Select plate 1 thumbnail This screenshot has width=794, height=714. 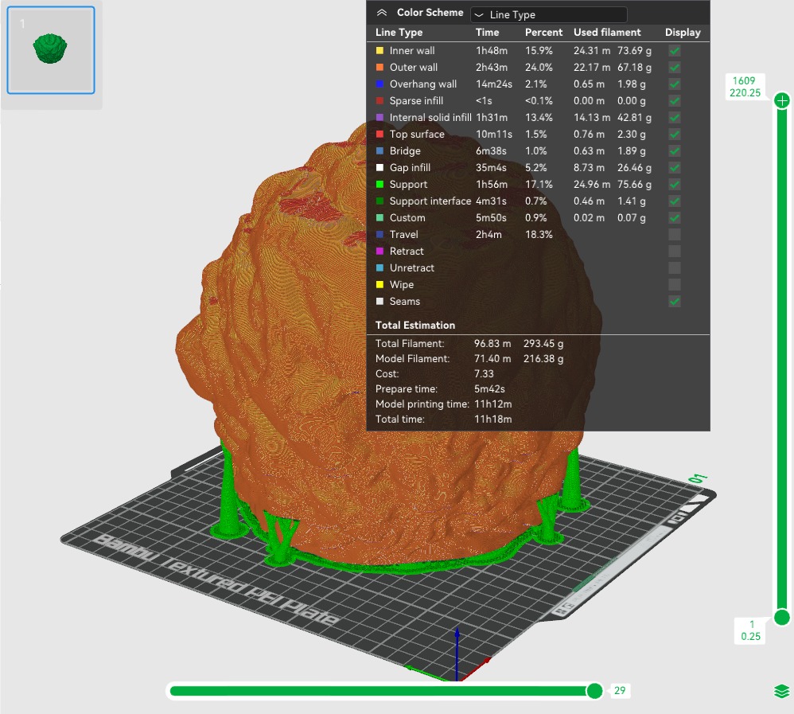pos(51,50)
